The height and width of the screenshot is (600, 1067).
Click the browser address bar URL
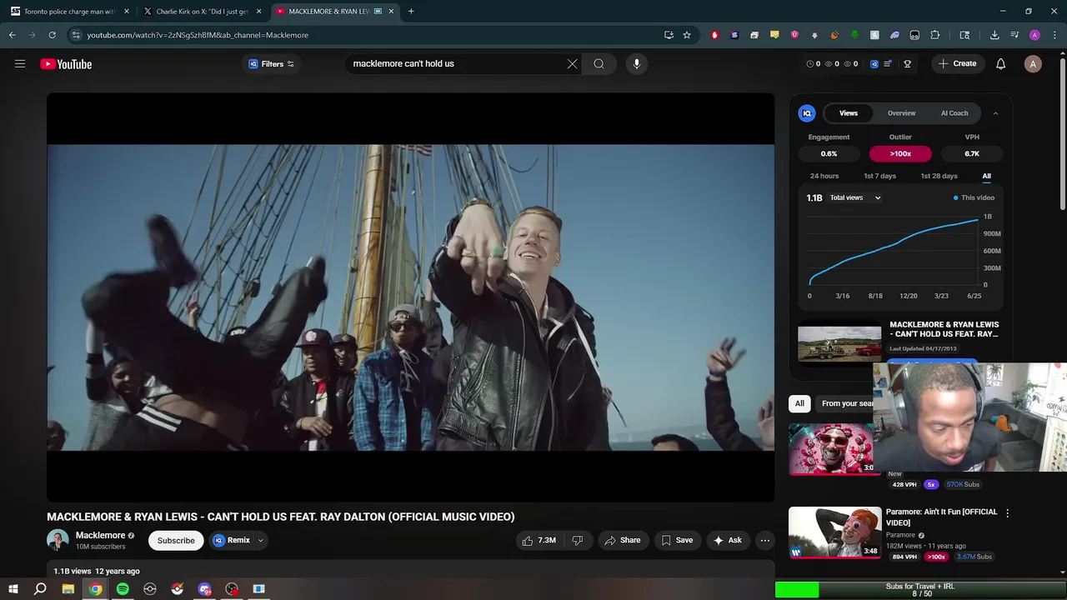(x=198, y=35)
